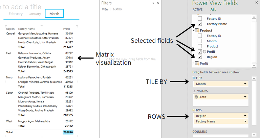The image size is (260, 138).
Task: Uncheck the Factory Name checkbox
Action: click(200, 24)
